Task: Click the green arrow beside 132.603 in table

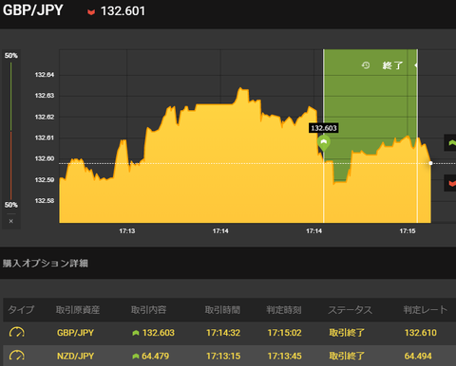Action: click(136, 333)
